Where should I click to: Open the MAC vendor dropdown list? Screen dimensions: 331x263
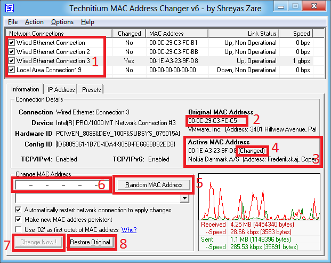[185, 198]
